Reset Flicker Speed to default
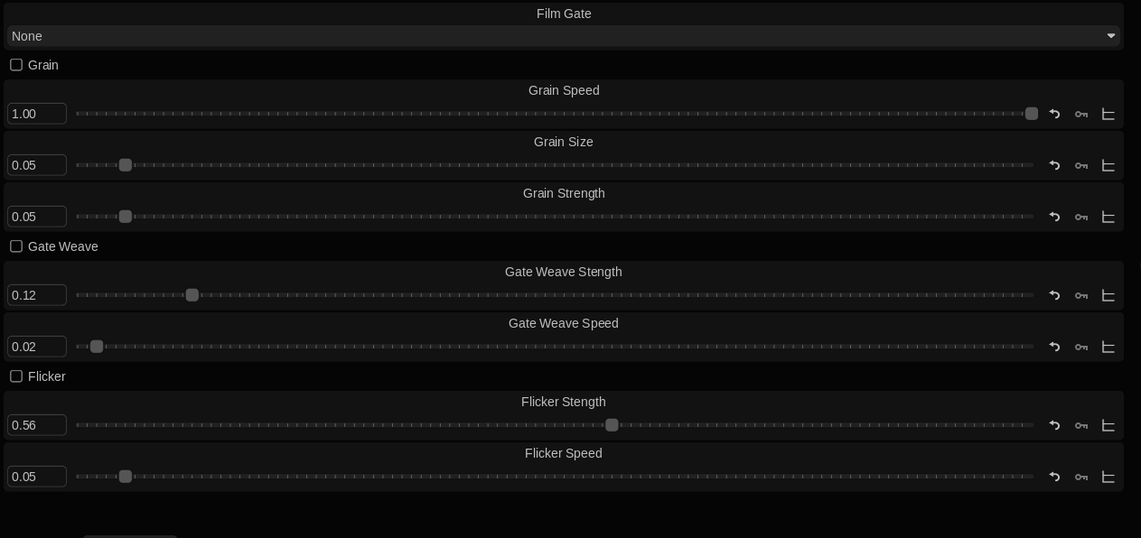1141x538 pixels. point(1054,477)
